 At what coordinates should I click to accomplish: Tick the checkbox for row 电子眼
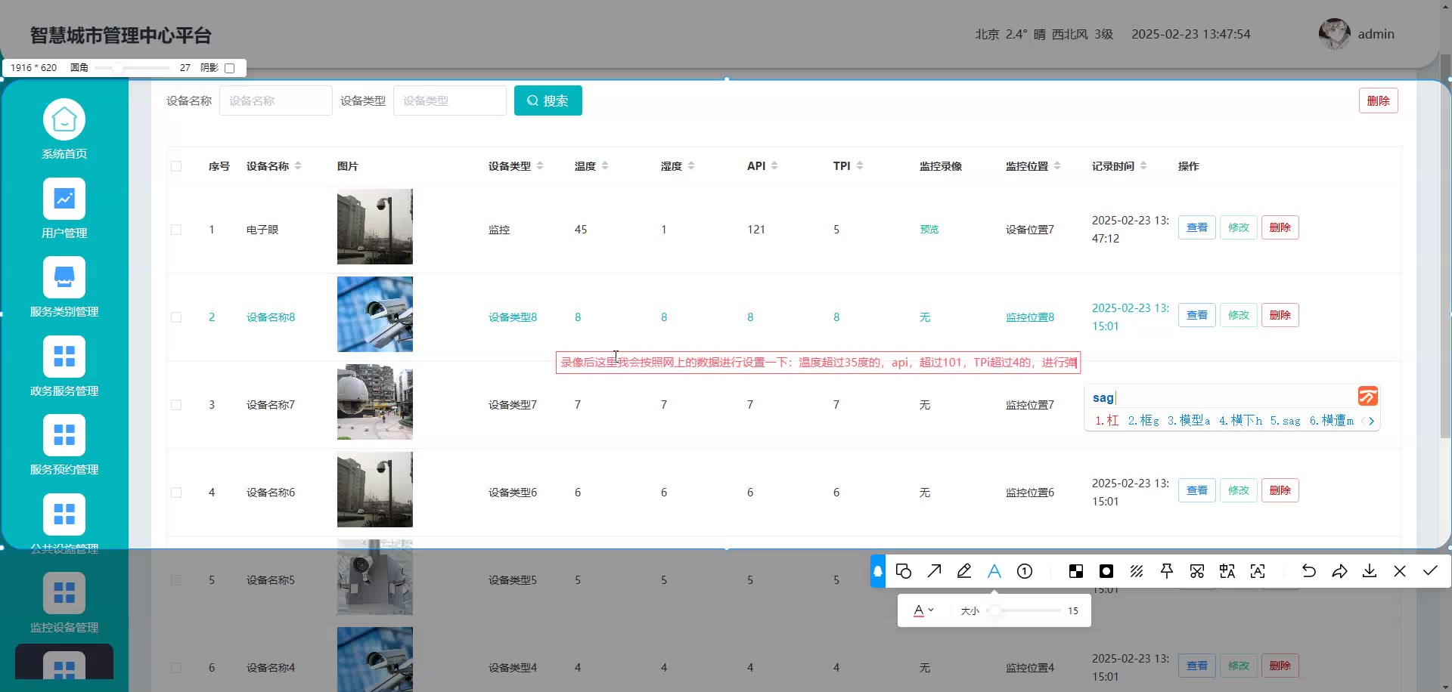(x=176, y=230)
